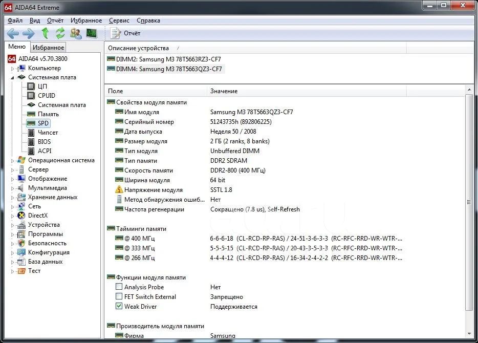Select DIMM4: Samsung M3 78T5663QZ3-CF7 device

165,69
